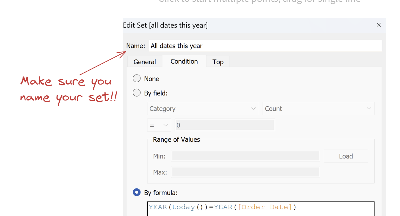Switch to the General tab
Image resolution: width=400 pixels, height=216 pixels.
pyautogui.click(x=144, y=62)
